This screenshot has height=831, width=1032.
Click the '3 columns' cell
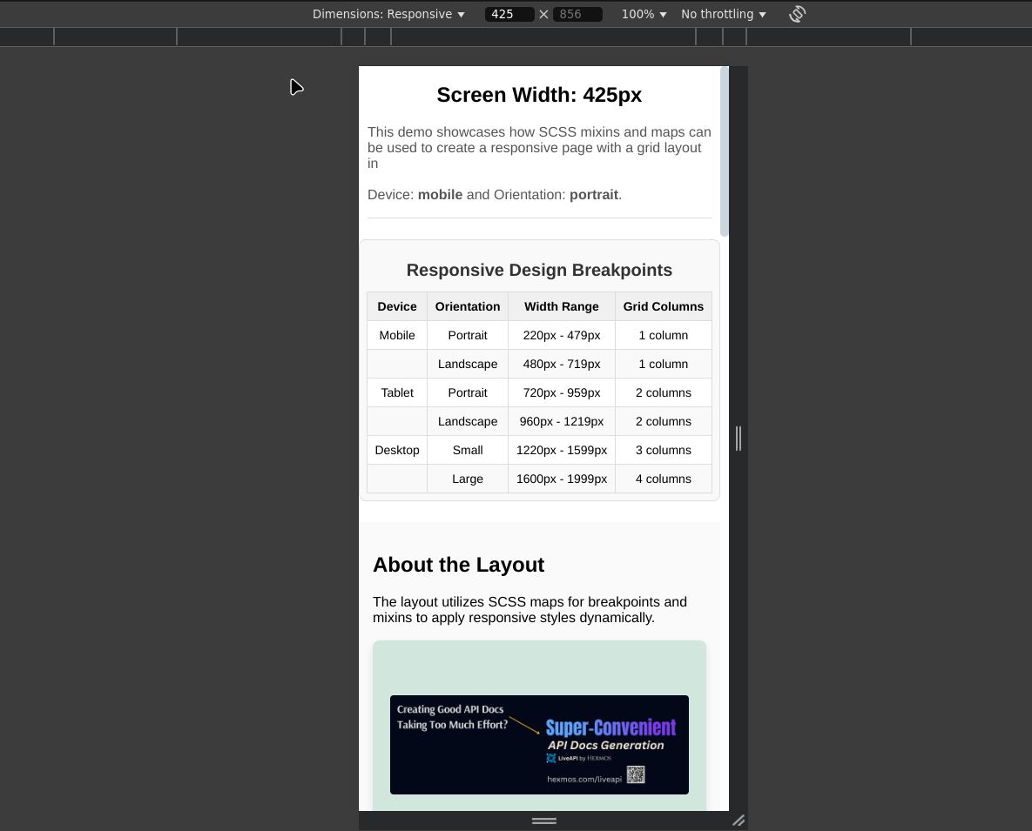pos(664,451)
